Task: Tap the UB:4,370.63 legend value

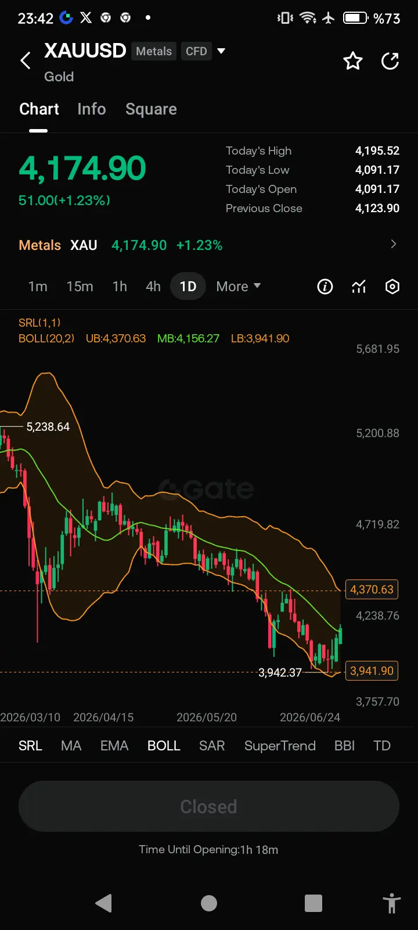Action: tap(116, 338)
